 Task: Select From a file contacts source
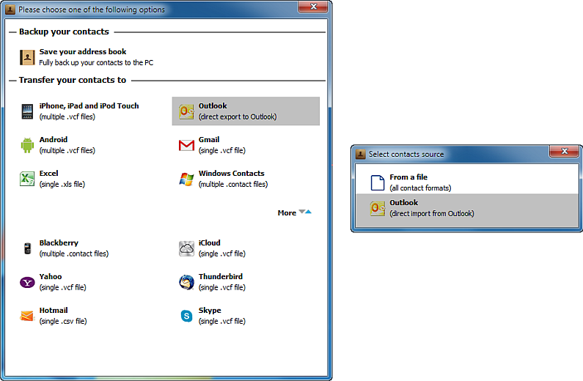(467, 180)
